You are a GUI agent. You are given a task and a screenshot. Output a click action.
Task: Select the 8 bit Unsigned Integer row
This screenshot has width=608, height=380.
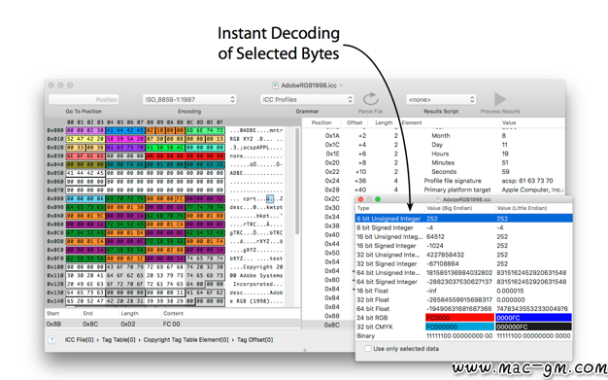point(463,219)
